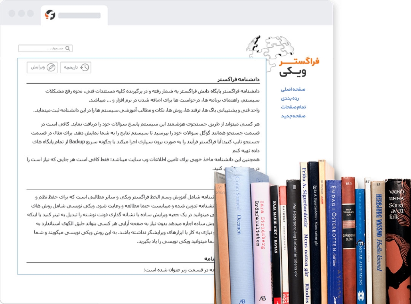This screenshot has height=304, width=411.
Task: Open page history via the clock icon
Action: point(85,67)
